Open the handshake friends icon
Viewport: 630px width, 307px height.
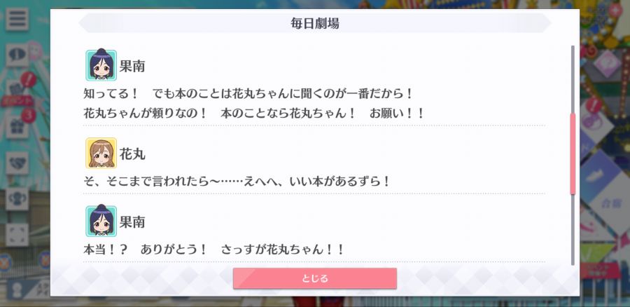coord(17,163)
